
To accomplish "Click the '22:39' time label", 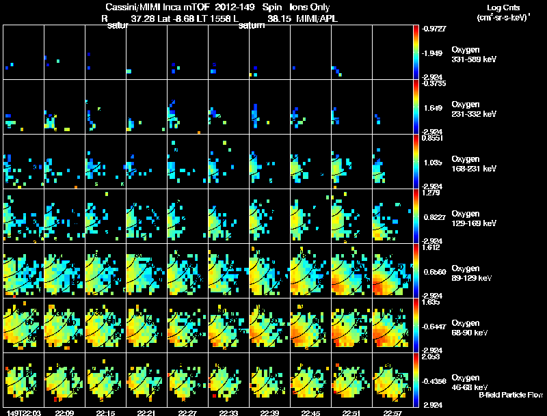I will coord(269,413).
